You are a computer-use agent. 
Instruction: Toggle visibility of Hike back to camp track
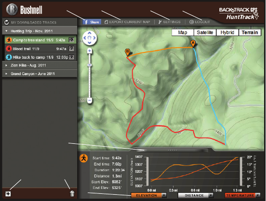point(71,57)
